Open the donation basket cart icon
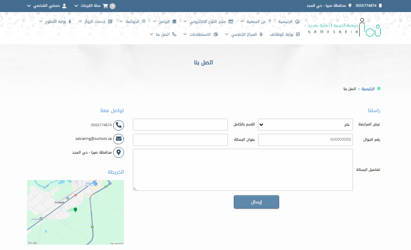Image resolution: width=411 pixels, height=250 pixels. (105, 6)
